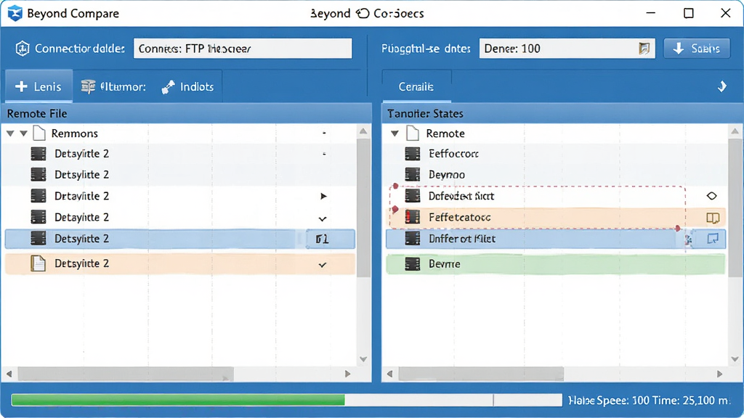Click the blue note icon in the Dnffer ort Filet row
The height and width of the screenshot is (418, 744).
[713, 238]
